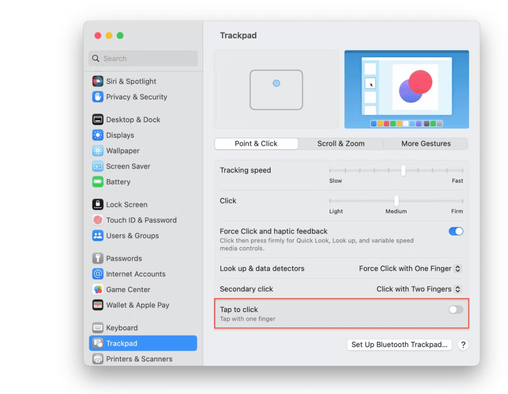Click Set Up Bluetooth Trackpad button
This screenshot has height=394, width=508.
tap(399, 345)
